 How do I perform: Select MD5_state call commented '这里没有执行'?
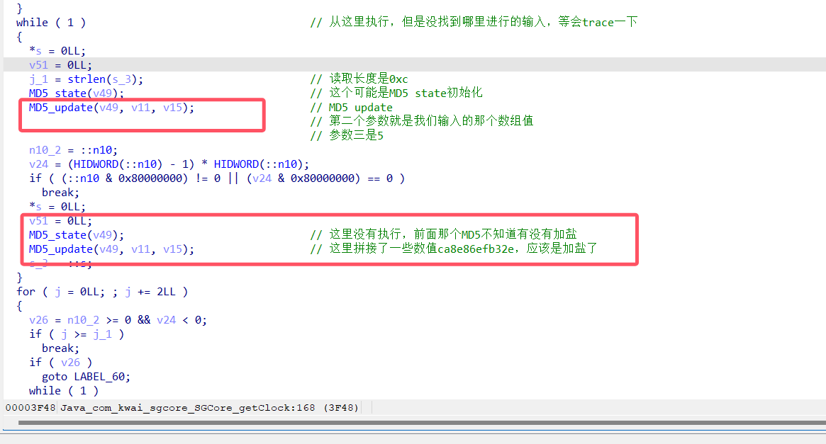(57, 235)
